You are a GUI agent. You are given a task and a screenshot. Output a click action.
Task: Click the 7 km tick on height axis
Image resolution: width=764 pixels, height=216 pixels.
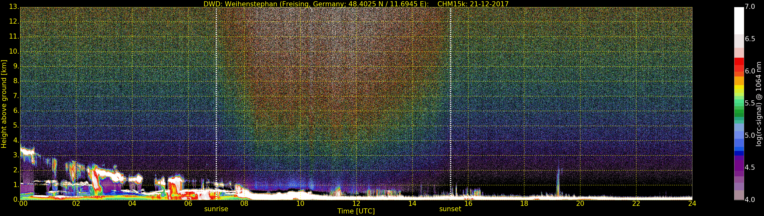point(16,96)
